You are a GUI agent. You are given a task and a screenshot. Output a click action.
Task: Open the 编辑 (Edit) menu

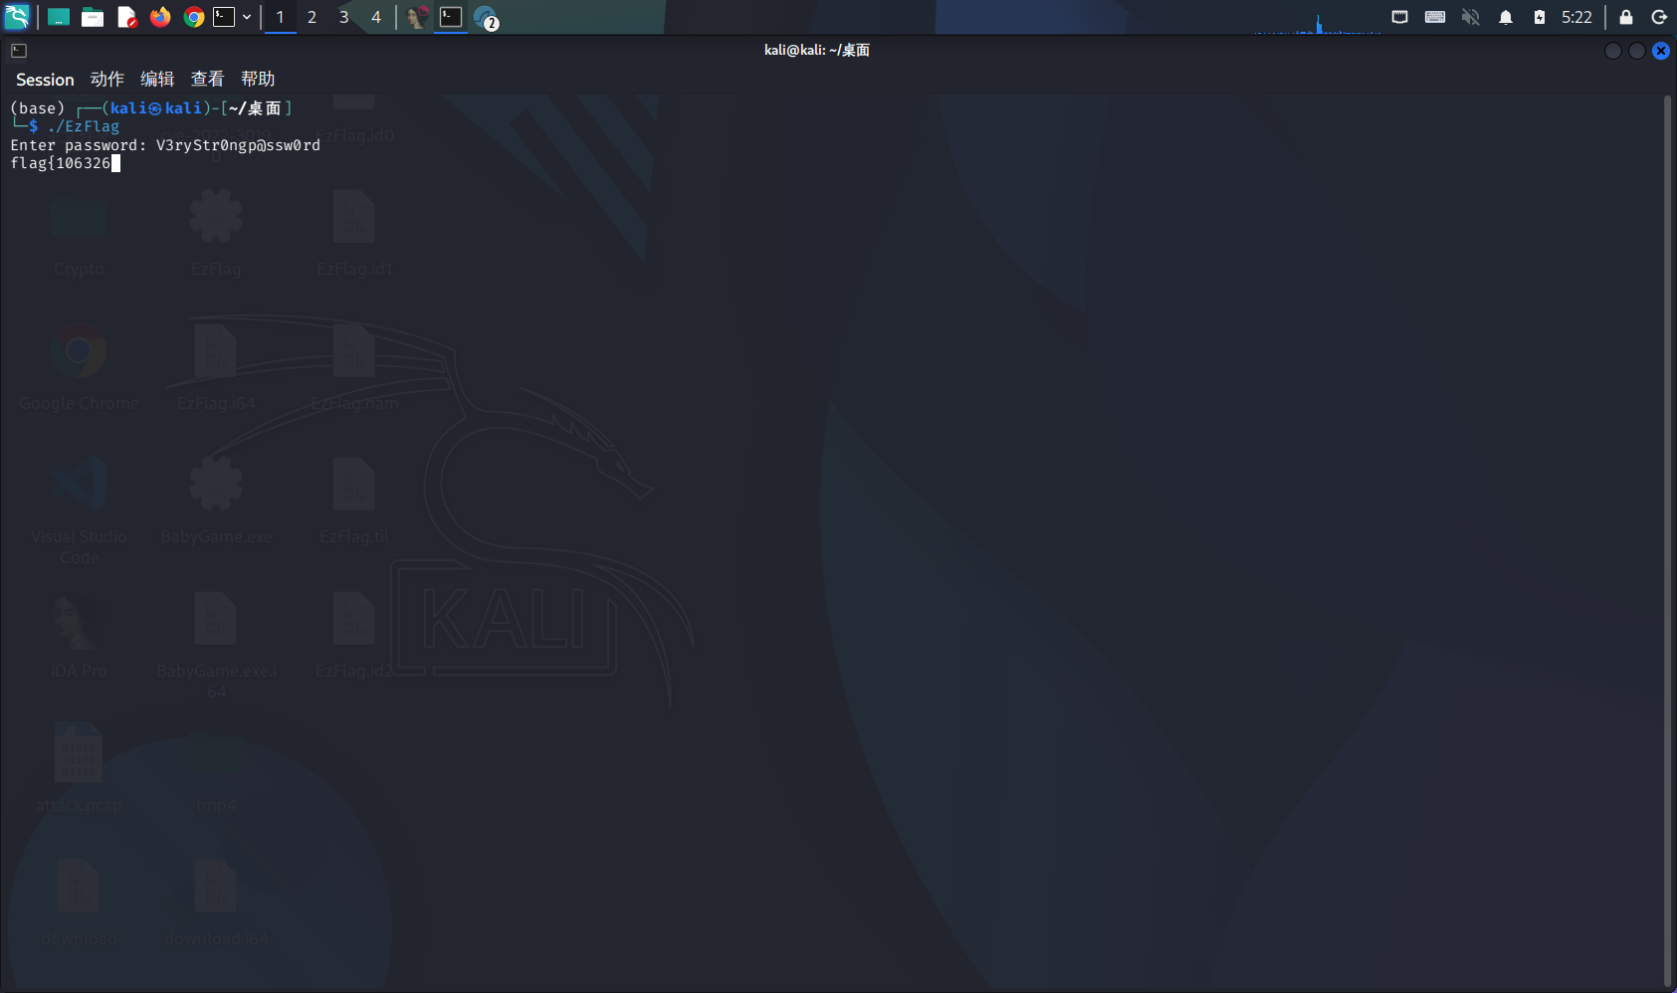[157, 80]
